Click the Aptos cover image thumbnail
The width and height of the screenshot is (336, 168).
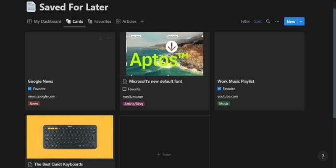(x=165, y=54)
